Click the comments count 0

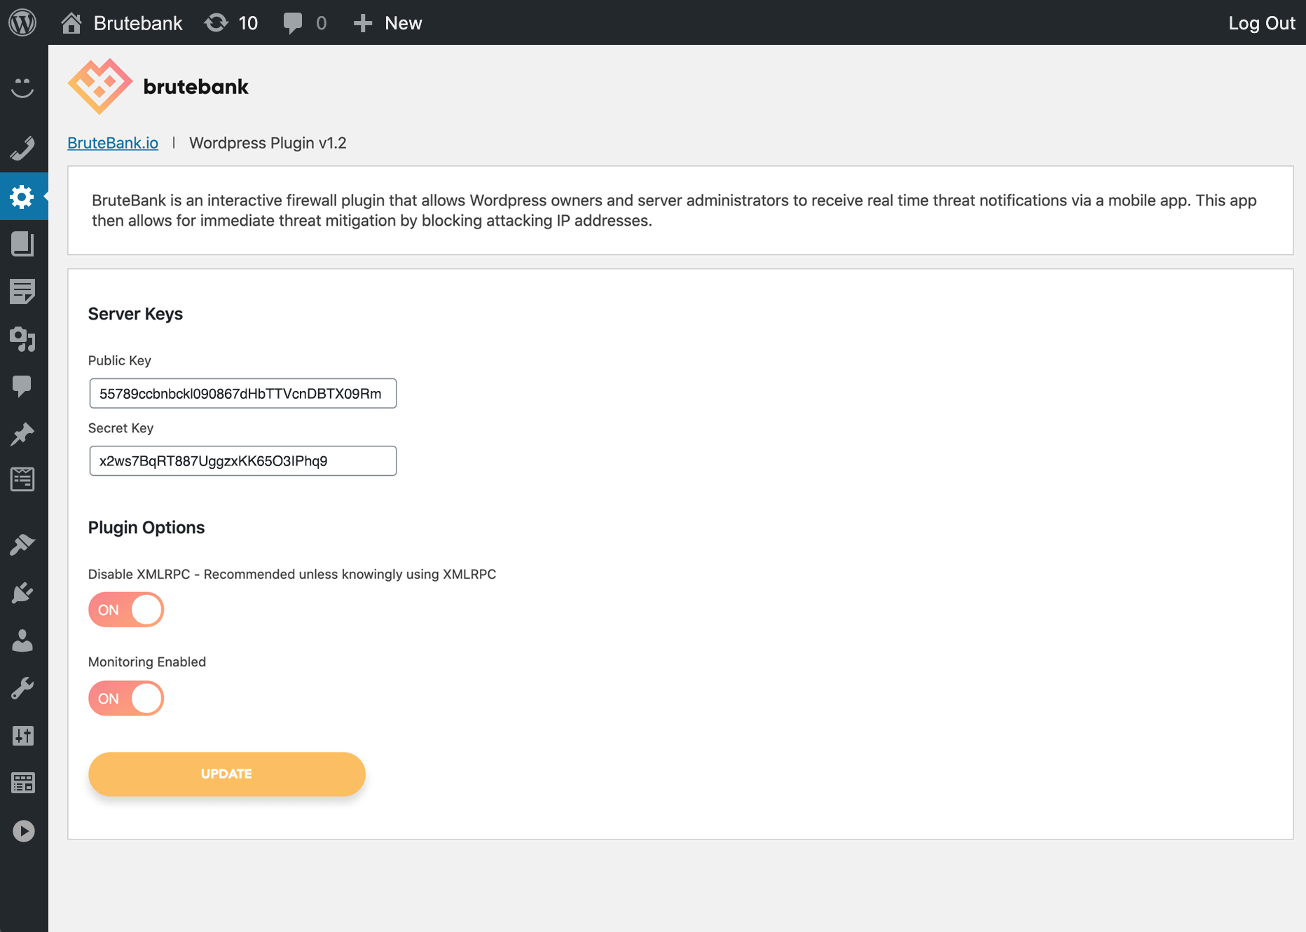tap(322, 23)
